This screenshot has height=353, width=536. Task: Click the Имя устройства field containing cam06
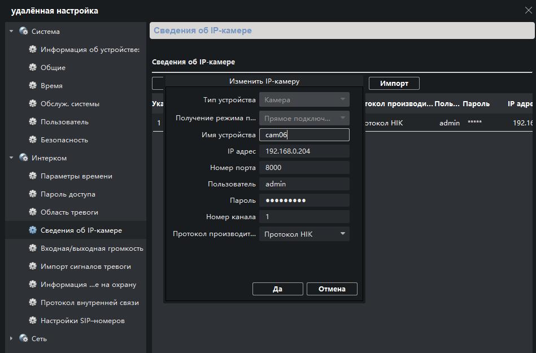[304, 135]
